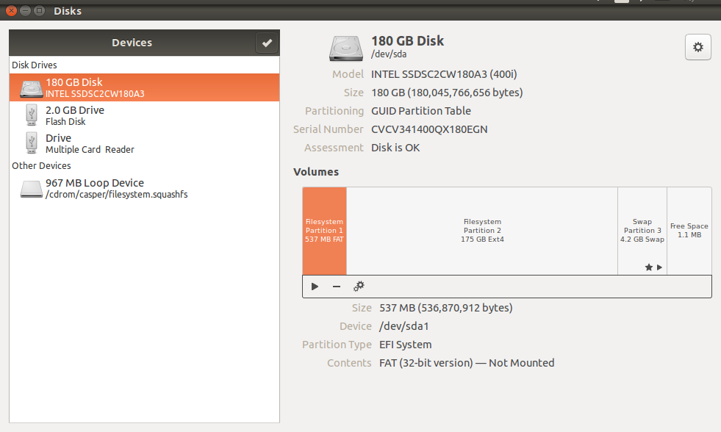Image resolution: width=721 pixels, height=432 pixels.
Task: Minimize the Disks window
Action: 25,10
